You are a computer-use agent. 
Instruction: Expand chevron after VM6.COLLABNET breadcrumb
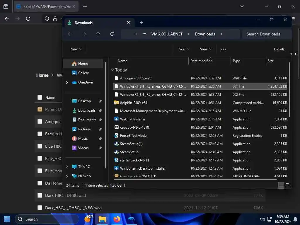(189, 34)
